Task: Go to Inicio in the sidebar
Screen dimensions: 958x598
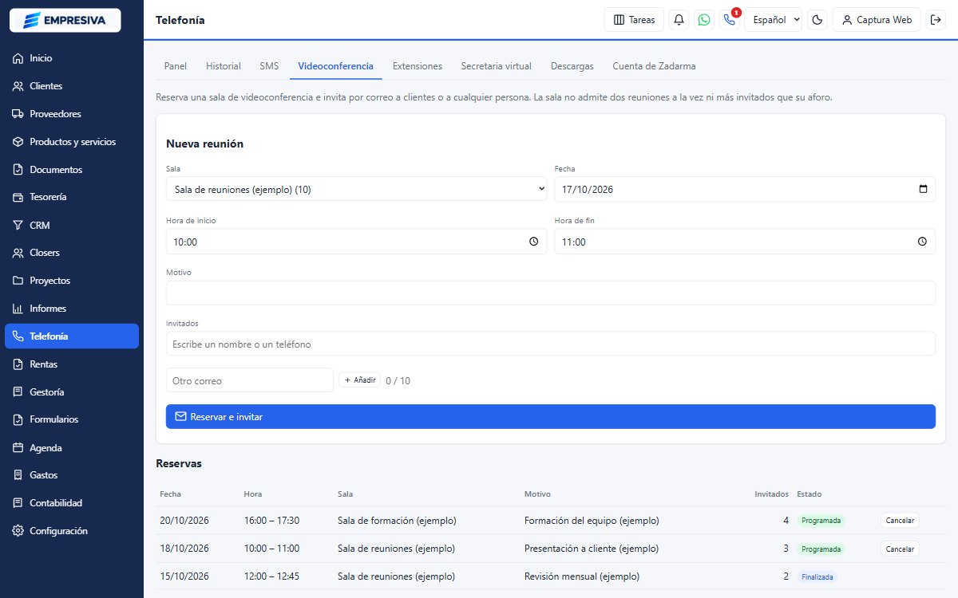Action: coord(72,58)
